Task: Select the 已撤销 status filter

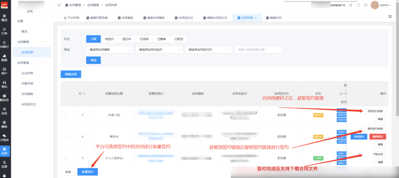Action: click(x=161, y=39)
